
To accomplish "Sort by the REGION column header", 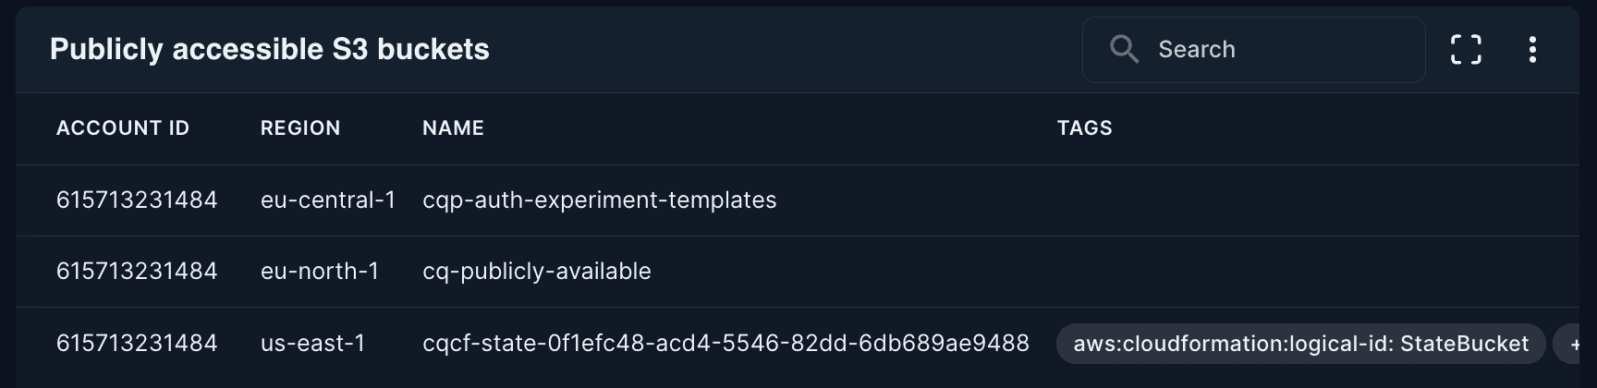I will [x=300, y=128].
